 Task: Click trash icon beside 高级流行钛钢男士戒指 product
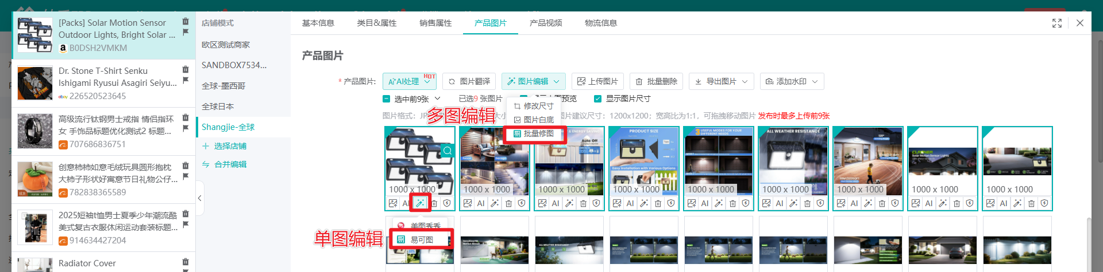click(186, 117)
